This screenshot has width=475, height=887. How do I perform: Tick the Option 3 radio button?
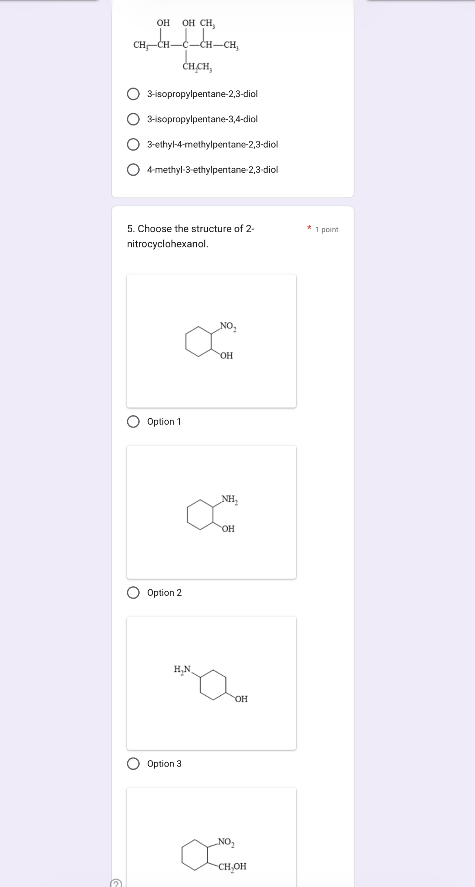pyautogui.click(x=133, y=764)
